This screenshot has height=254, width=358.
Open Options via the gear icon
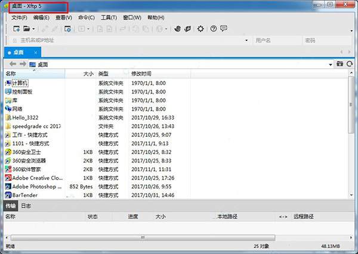coord(200,29)
